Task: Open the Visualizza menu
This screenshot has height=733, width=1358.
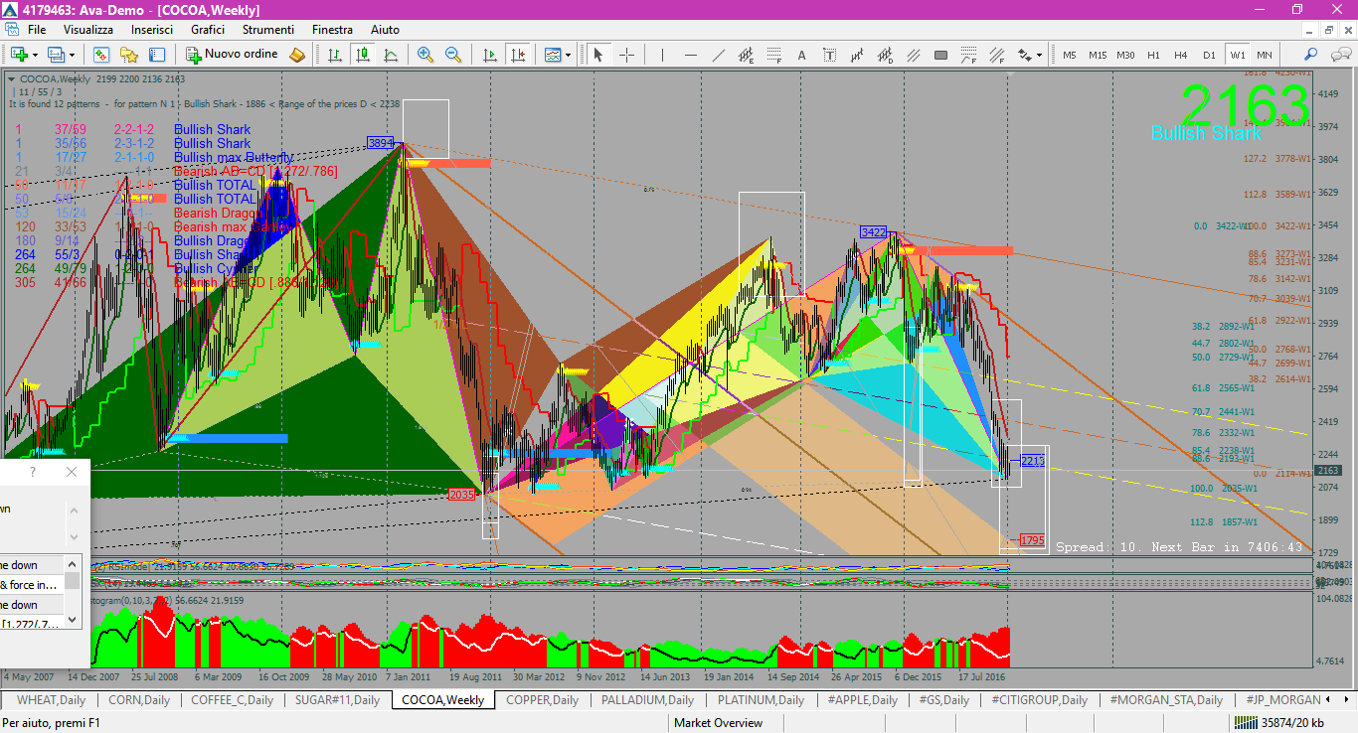Action: point(88,30)
